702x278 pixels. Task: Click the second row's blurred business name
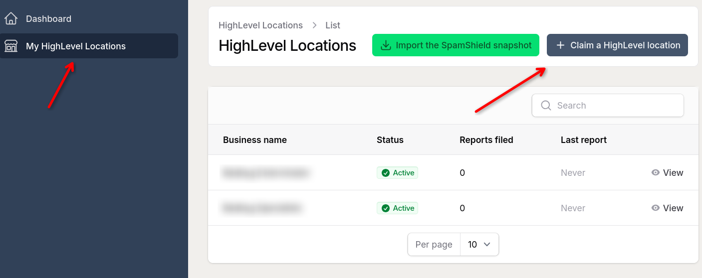(x=262, y=208)
